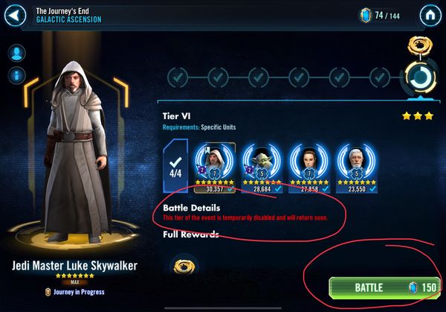The image size is (446, 312).
Task: Tap the 4/4 units checkmark badge
Action: [175, 166]
